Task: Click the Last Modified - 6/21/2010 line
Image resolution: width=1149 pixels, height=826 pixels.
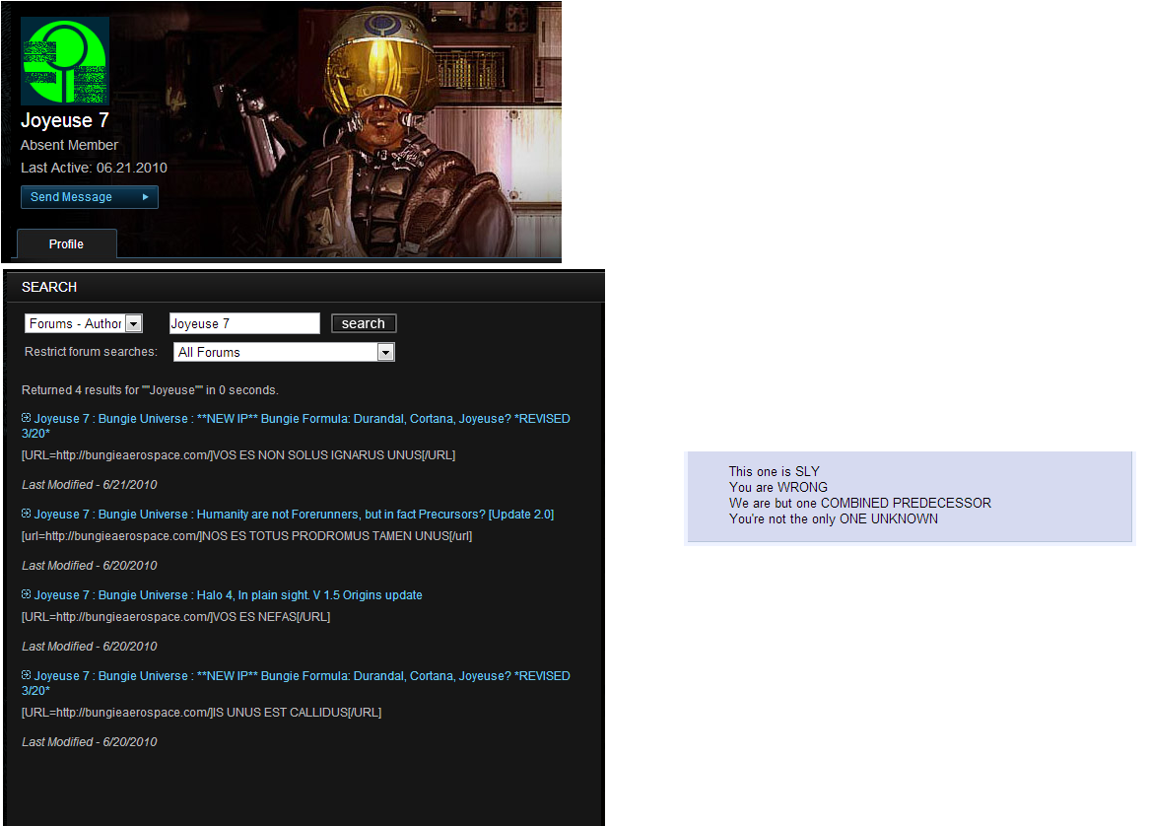Action: click(x=90, y=484)
